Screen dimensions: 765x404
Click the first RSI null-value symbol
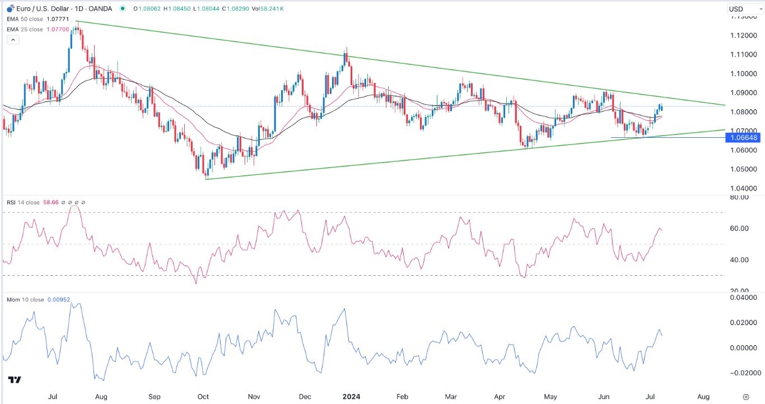[x=63, y=202]
